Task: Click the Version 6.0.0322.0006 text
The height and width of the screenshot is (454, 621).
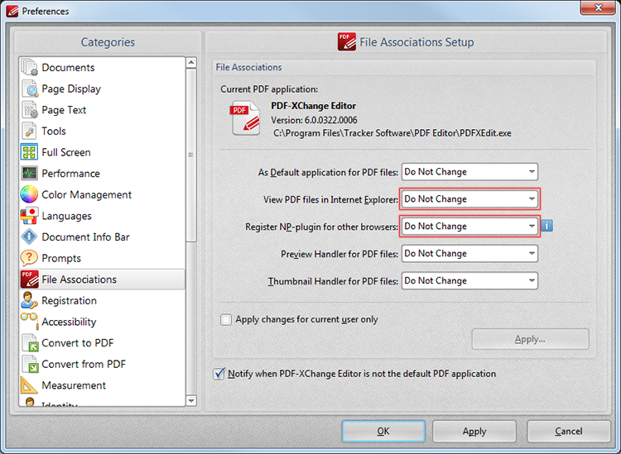Action: coord(314,120)
